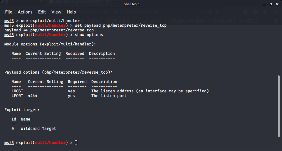Click 'Description' header under Module options
Screen dimensions: 282x151
[102, 53]
